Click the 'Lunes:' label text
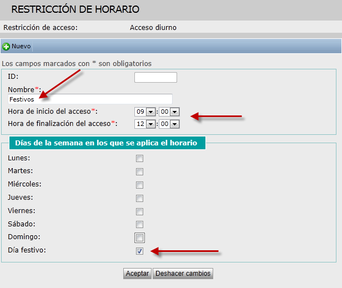Image resolution: width=342 pixels, height=288 pixels. coord(19,158)
